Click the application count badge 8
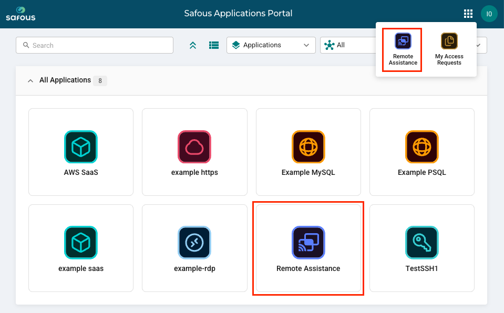 pos(100,81)
